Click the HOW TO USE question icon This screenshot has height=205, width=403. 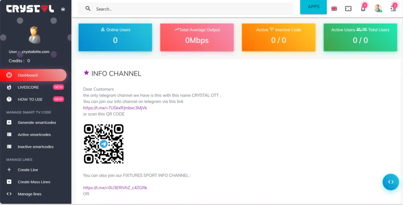[9, 99]
